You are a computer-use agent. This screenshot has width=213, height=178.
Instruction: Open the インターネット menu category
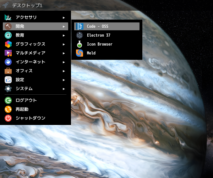pos(35,62)
